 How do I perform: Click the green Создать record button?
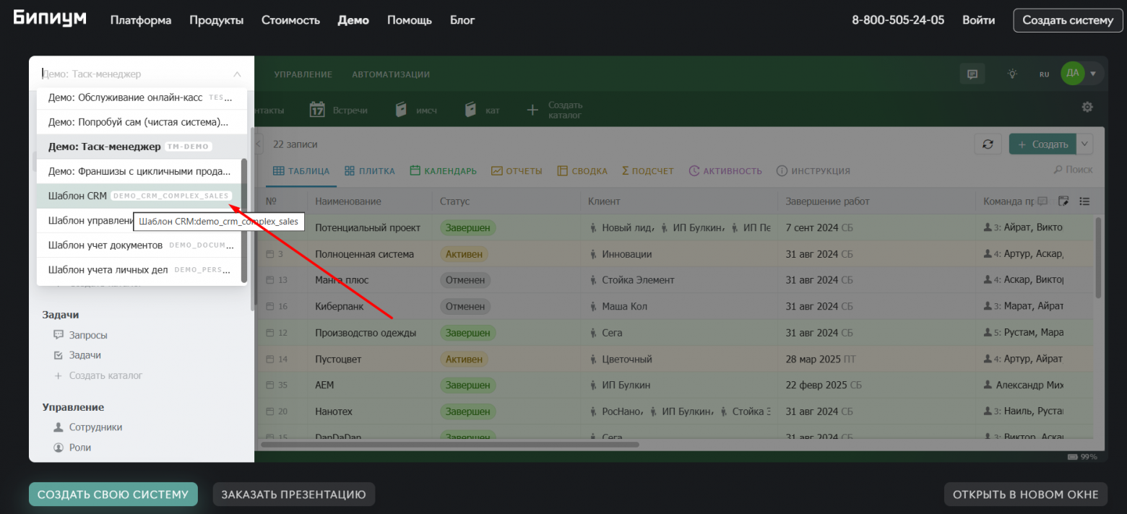click(x=1042, y=144)
